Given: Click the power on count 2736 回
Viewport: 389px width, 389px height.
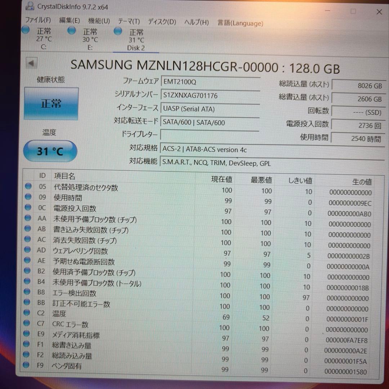Looking at the screenshot, I should pos(358,126).
